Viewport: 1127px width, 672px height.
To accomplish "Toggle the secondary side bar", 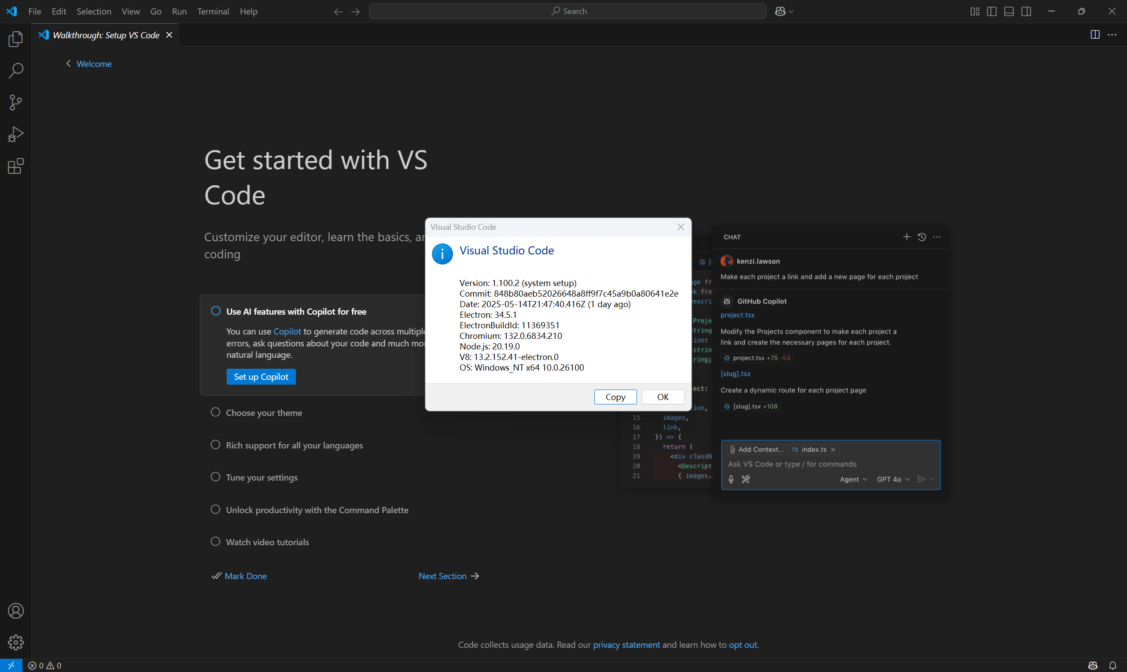I will click(1027, 11).
